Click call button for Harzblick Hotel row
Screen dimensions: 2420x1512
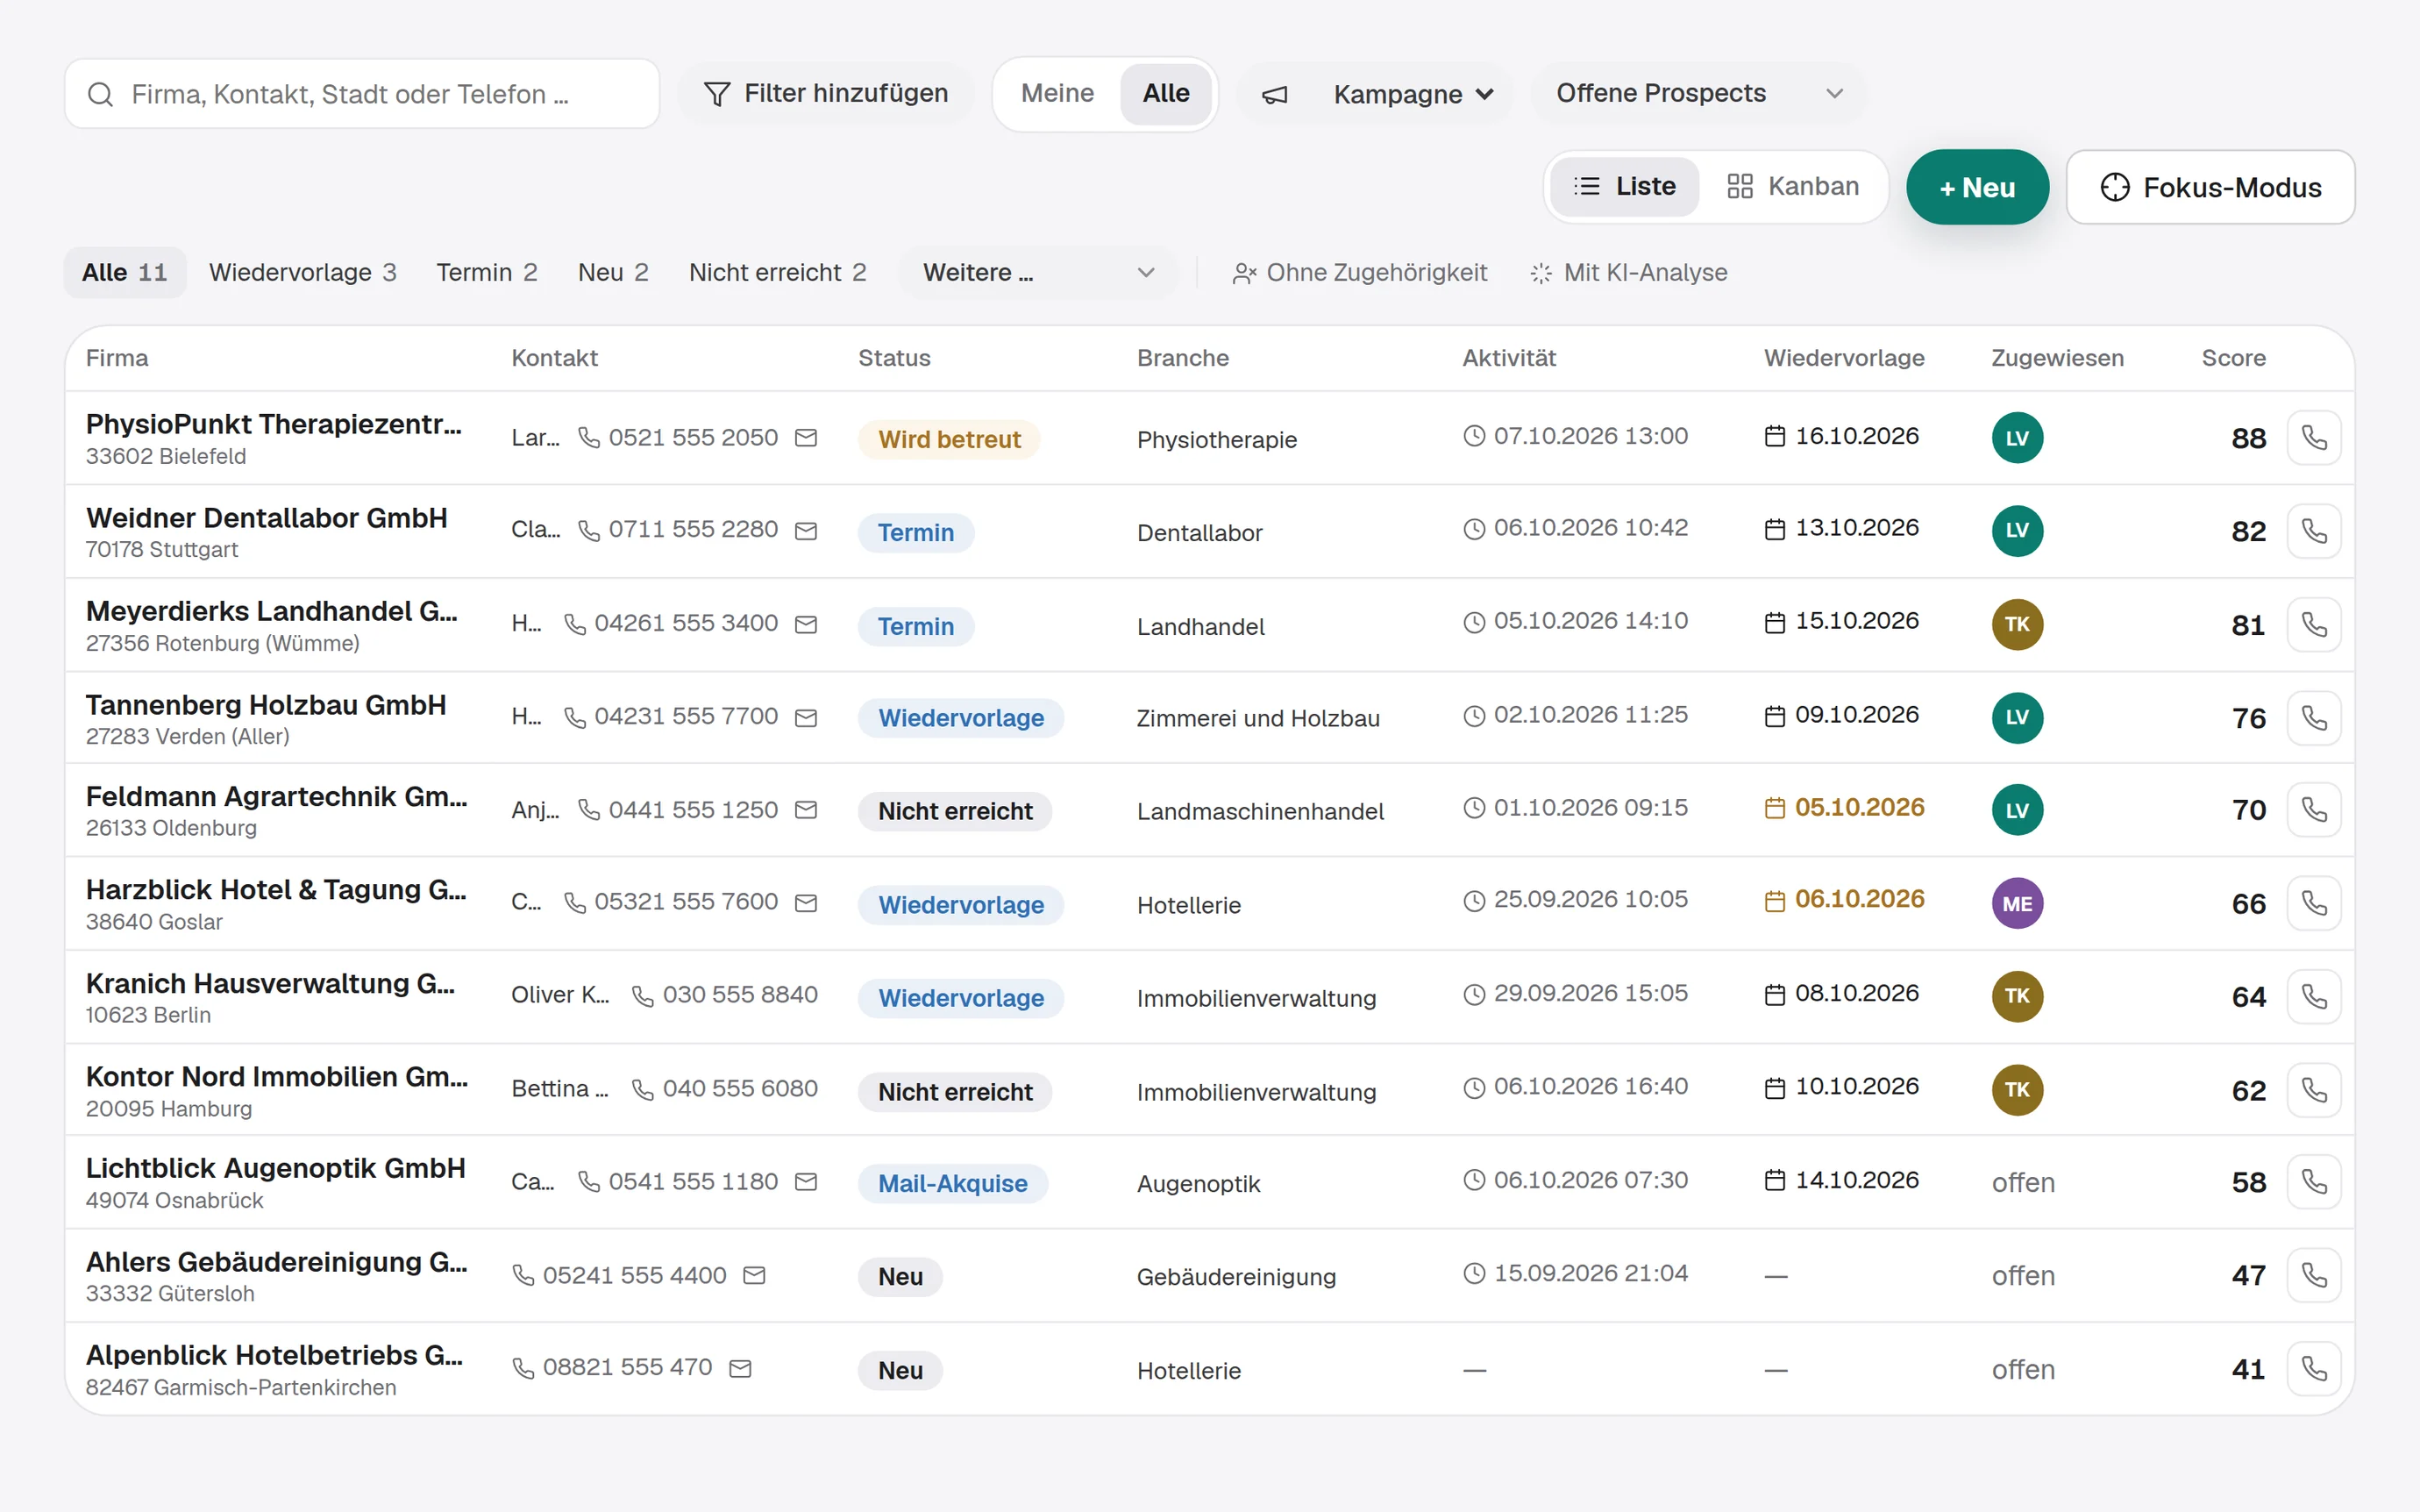coord(2314,903)
